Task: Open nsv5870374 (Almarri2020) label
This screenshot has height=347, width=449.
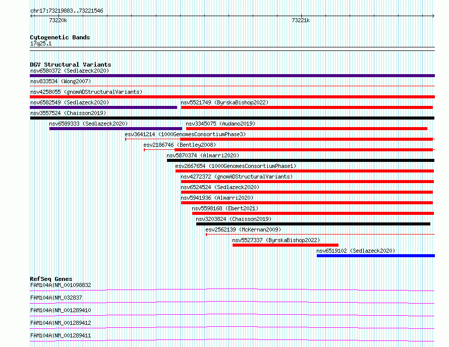Action: pyautogui.click(x=203, y=155)
